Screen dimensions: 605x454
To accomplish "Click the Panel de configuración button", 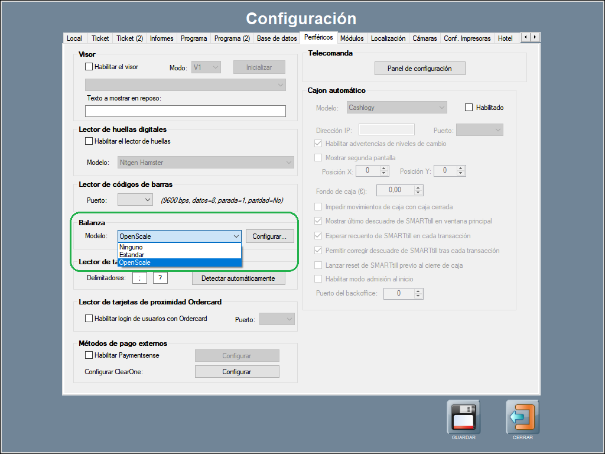I will (419, 69).
